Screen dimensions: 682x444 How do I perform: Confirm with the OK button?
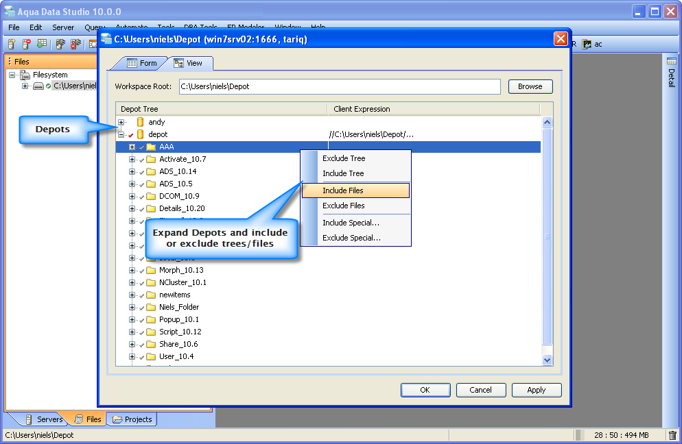(x=425, y=390)
